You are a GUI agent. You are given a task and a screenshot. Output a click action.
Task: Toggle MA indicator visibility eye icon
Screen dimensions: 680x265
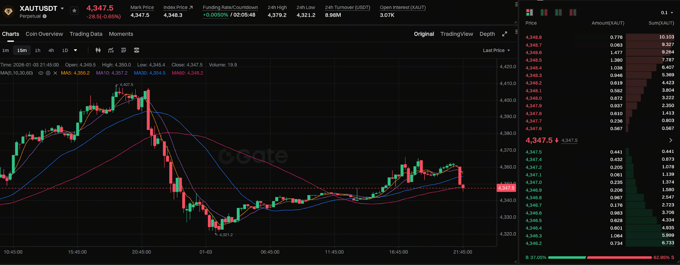tap(41, 73)
